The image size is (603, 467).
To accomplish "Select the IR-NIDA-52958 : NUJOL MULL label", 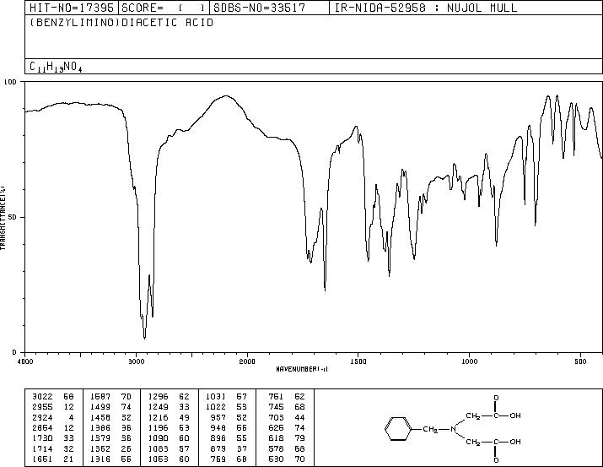I will 426,8.
